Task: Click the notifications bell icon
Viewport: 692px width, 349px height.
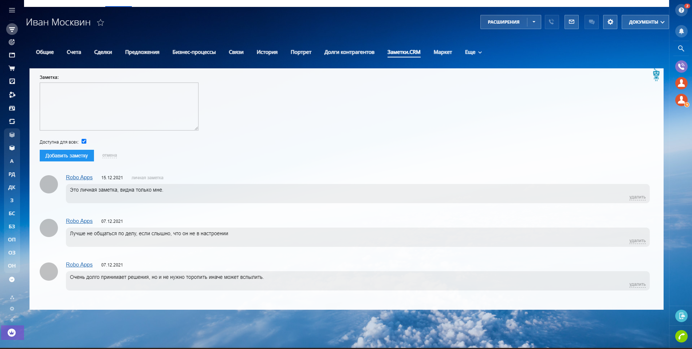Action: [681, 31]
